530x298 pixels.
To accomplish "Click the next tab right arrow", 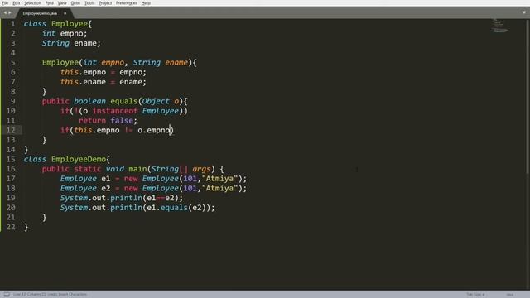I will (9, 13).
